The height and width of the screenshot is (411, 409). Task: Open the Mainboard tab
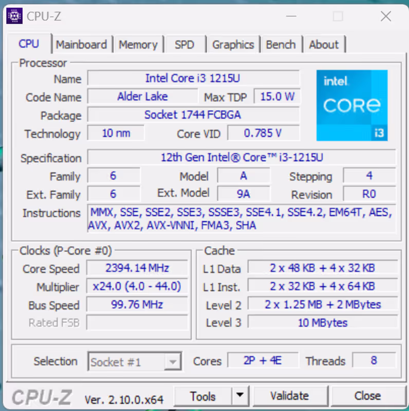[x=81, y=45]
